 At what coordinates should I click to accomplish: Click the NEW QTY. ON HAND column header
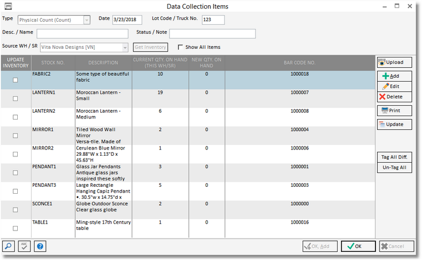point(207,63)
